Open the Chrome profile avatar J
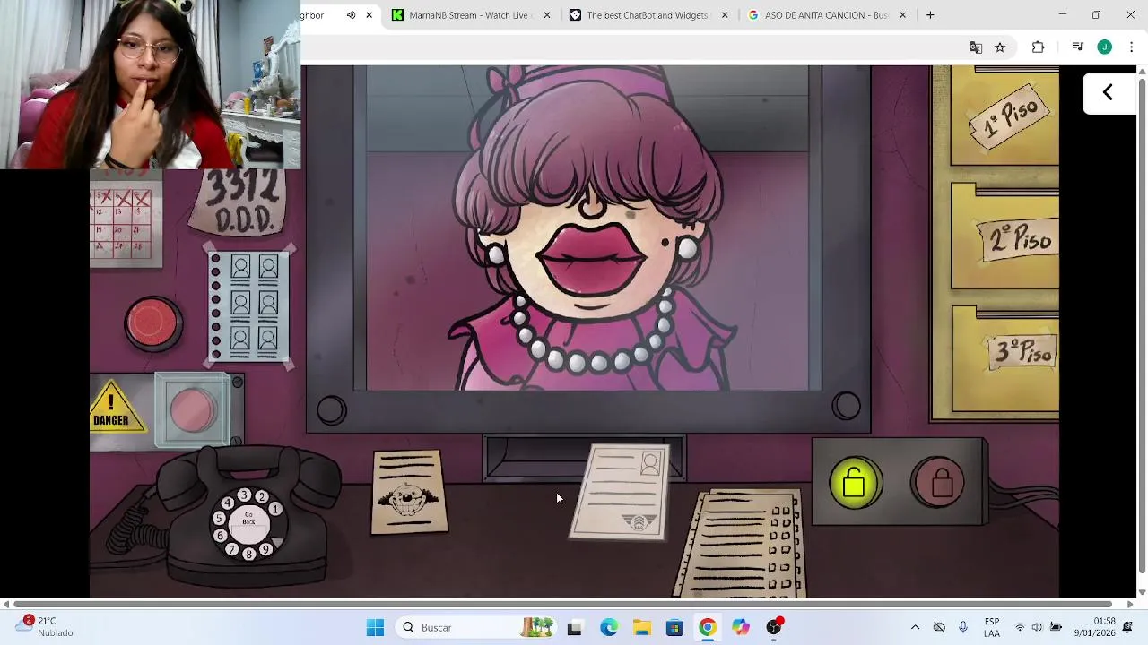This screenshot has width=1148, height=645. click(x=1105, y=47)
